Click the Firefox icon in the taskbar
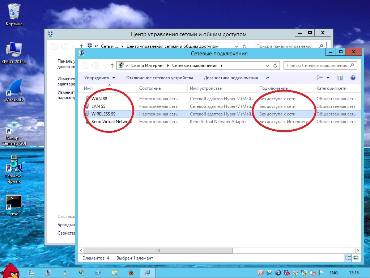The width and height of the screenshot is (370, 278). tap(131, 272)
